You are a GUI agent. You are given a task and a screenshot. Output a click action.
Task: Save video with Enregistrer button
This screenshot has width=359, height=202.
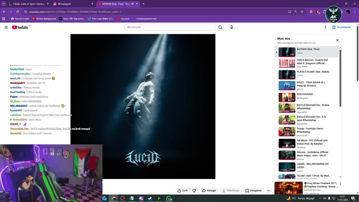pyautogui.click(x=253, y=190)
